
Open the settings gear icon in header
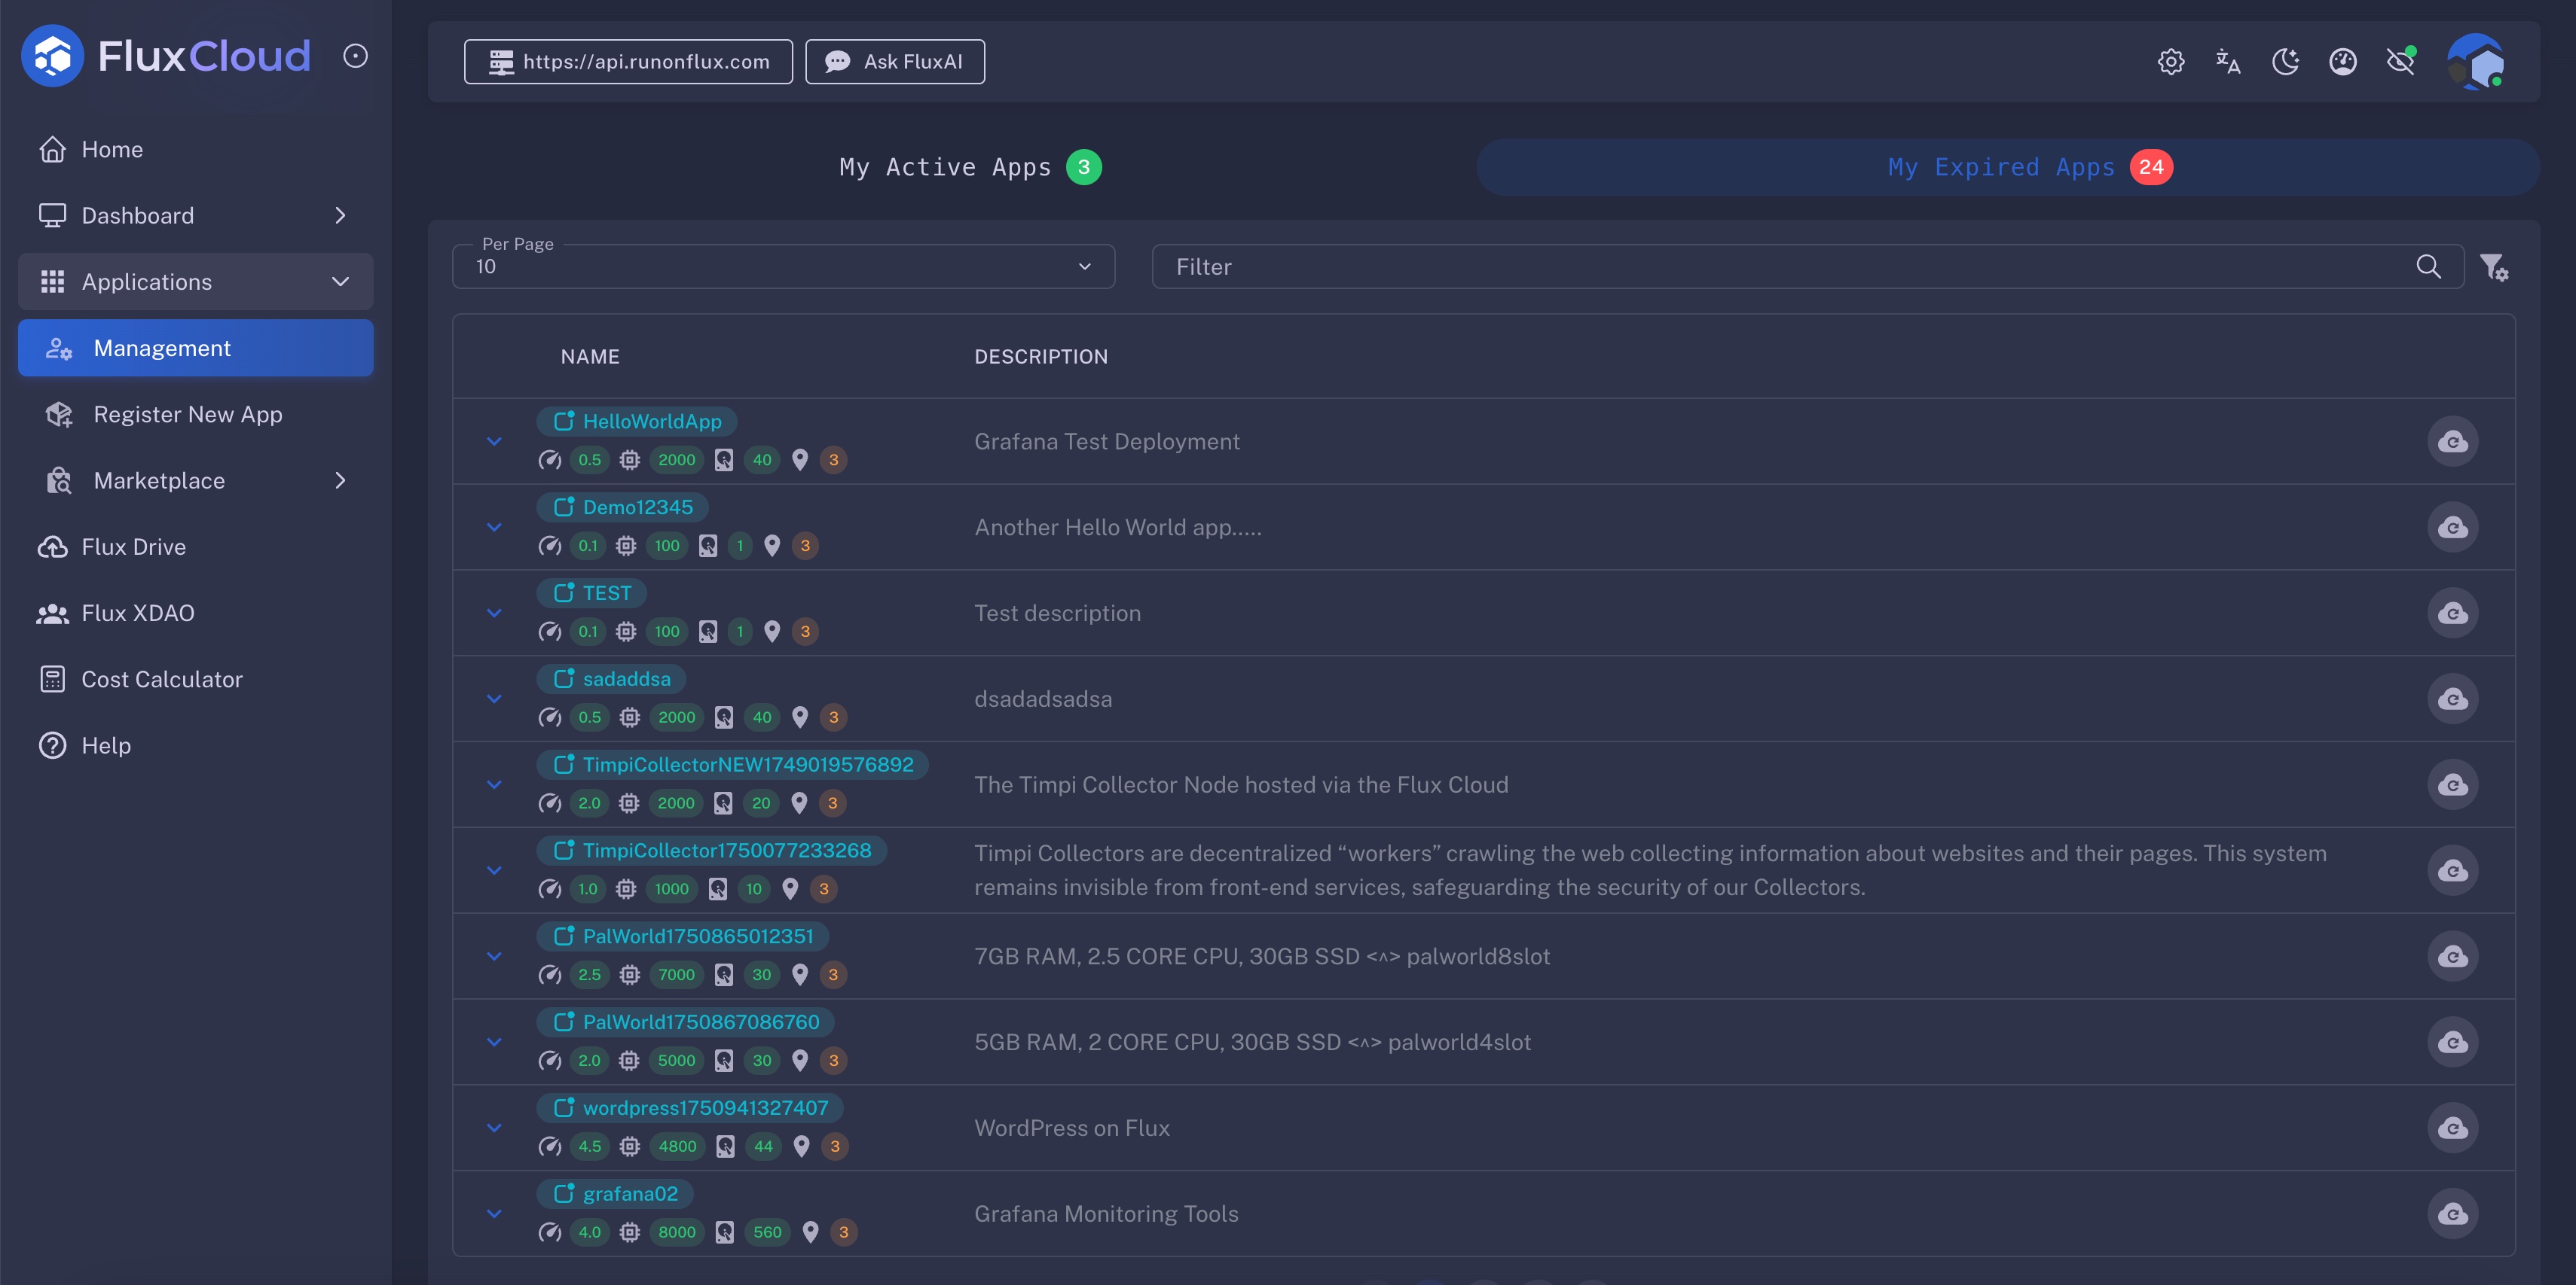pyautogui.click(x=2170, y=62)
